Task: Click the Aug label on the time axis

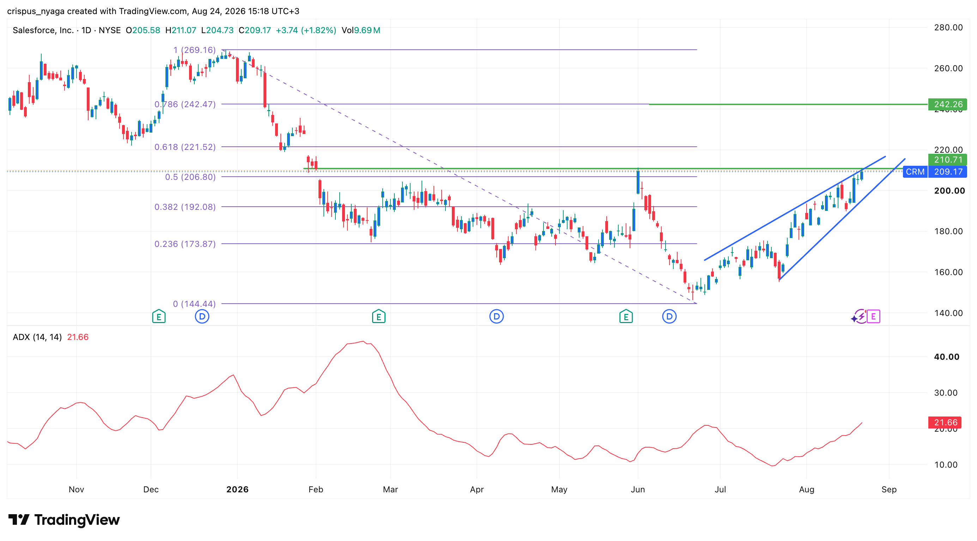Action: pyautogui.click(x=807, y=490)
